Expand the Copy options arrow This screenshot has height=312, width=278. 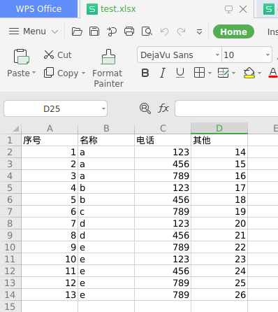coord(83,73)
